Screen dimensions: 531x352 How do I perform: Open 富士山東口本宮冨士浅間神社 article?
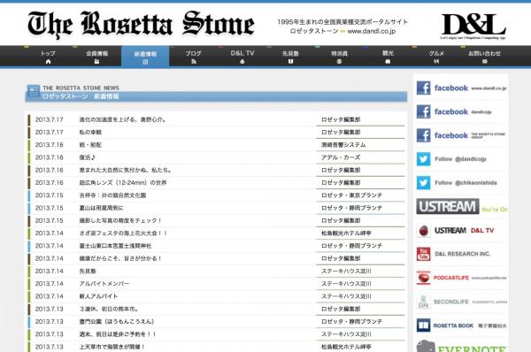pyautogui.click(x=115, y=246)
